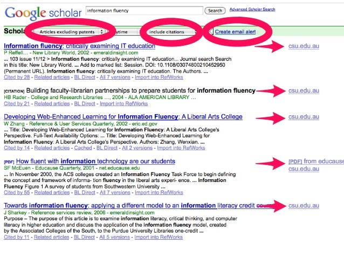Click envelope icon beside Create email alert
The width and height of the screenshot is (344, 258).
coord(211,32)
